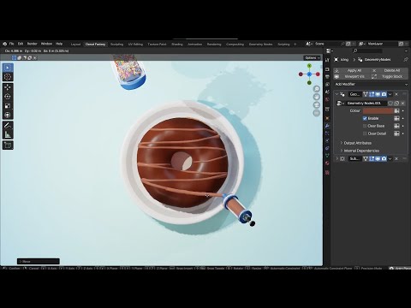This screenshot has width=411, height=308.
Task: Select the Measure tool
Action: click(8, 134)
